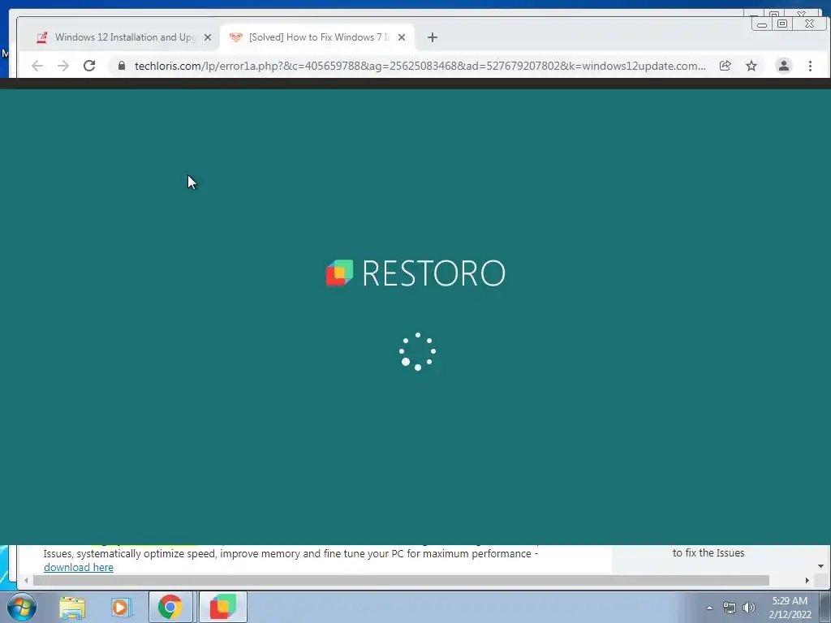Show hidden system tray icons
The width and height of the screenshot is (831, 623).
(709, 608)
